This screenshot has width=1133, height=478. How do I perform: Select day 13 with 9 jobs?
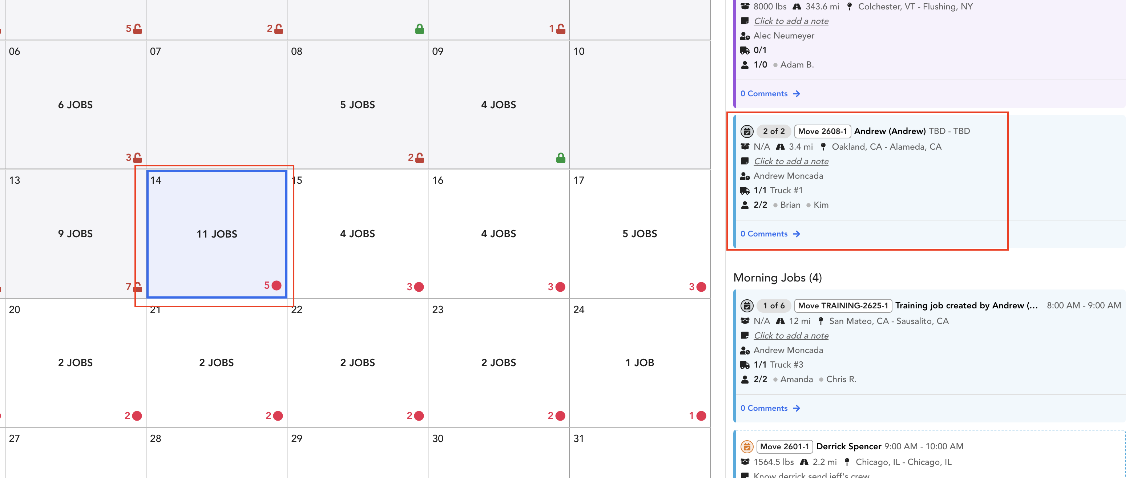click(x=75, y=234)
